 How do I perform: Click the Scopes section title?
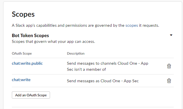tap(23, 14)
